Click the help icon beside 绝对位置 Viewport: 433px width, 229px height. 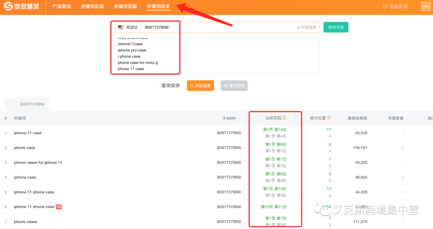coord(329,118)
